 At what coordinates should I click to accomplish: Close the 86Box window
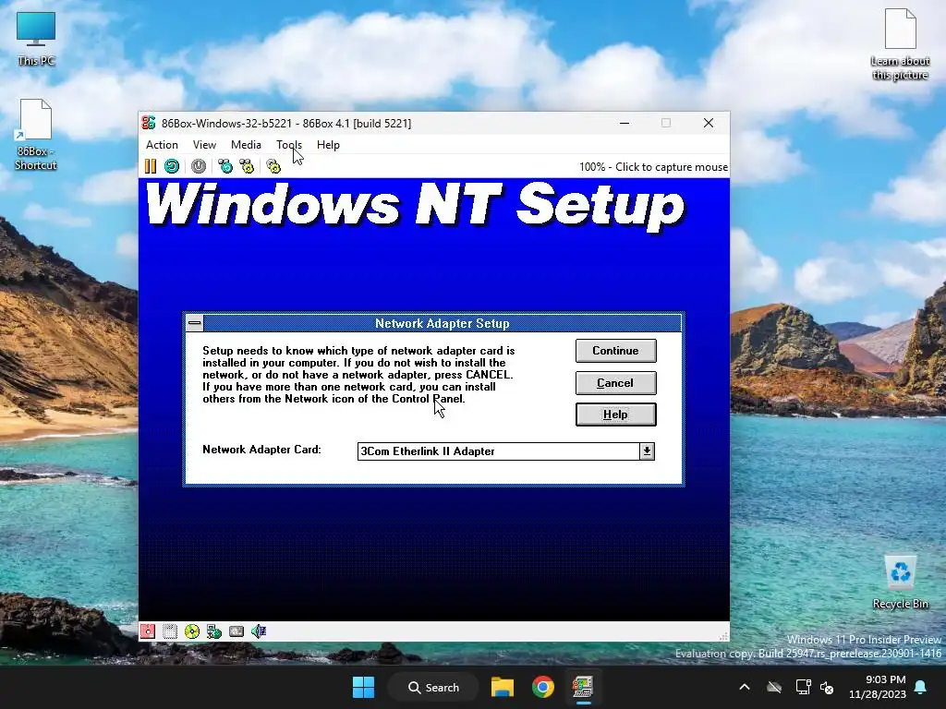(x=709, y=123)
